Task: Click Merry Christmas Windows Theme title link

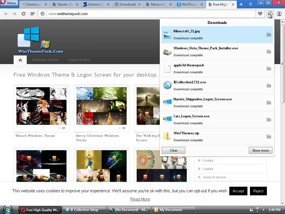Action: (x=97, y=138)
